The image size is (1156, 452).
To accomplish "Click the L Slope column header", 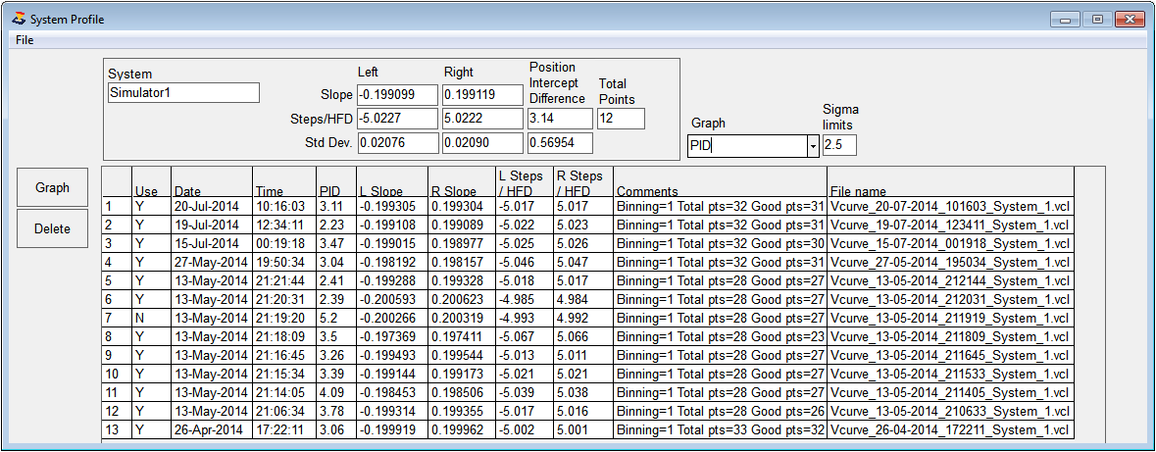I will click(392, 182).
